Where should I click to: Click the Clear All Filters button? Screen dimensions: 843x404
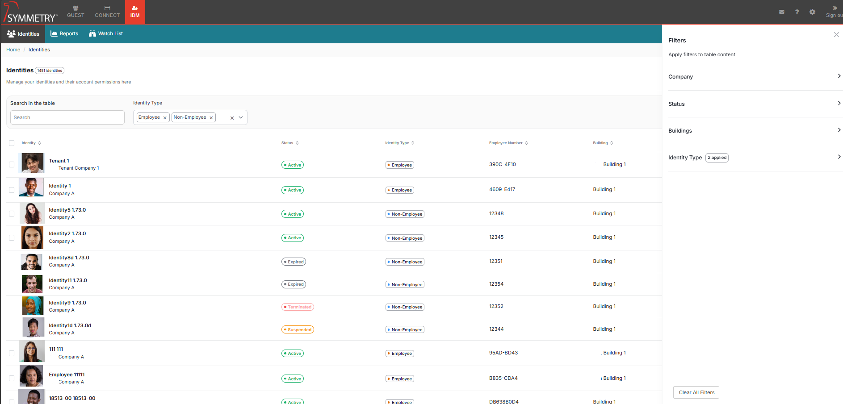[696, 392]
